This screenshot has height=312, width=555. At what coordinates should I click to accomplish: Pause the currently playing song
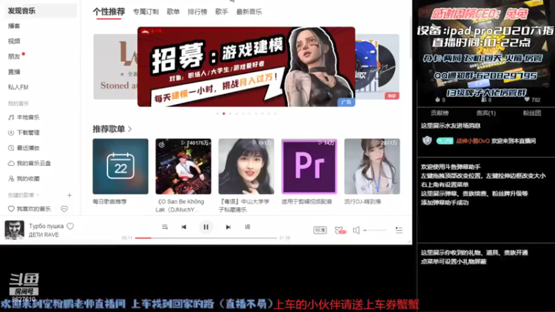coord(205,227)
